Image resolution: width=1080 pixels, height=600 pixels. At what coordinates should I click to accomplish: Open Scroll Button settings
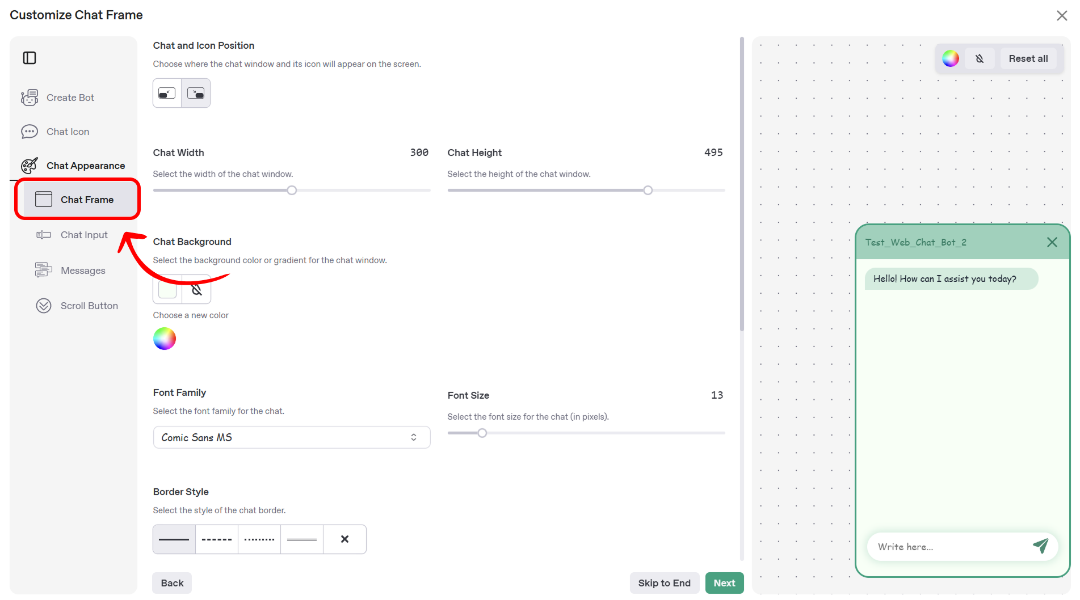(x=77, y=306)
